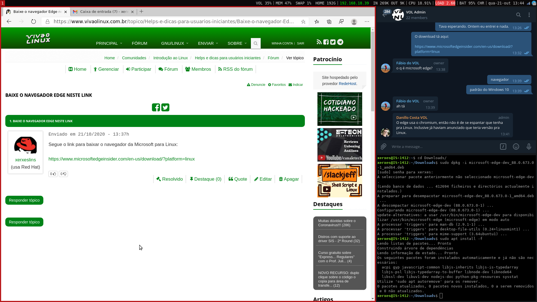Viewport: 537px width, 302px height.
Task: Close the Caixa de entrada tab
Action: [x=133, y=12]
